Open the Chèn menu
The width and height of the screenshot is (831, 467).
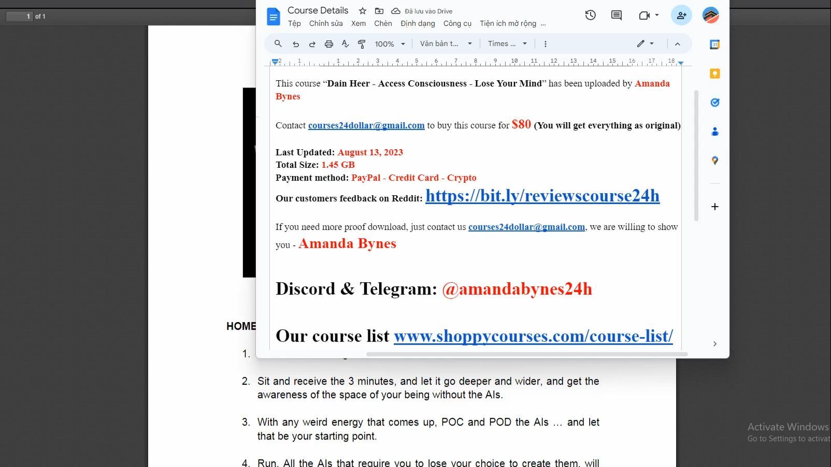(x=383, y=23)
